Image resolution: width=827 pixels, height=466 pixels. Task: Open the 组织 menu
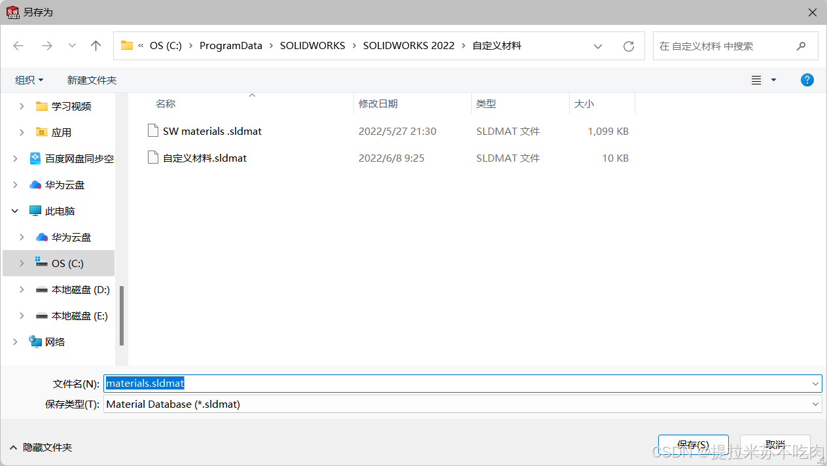click(29, 80)
